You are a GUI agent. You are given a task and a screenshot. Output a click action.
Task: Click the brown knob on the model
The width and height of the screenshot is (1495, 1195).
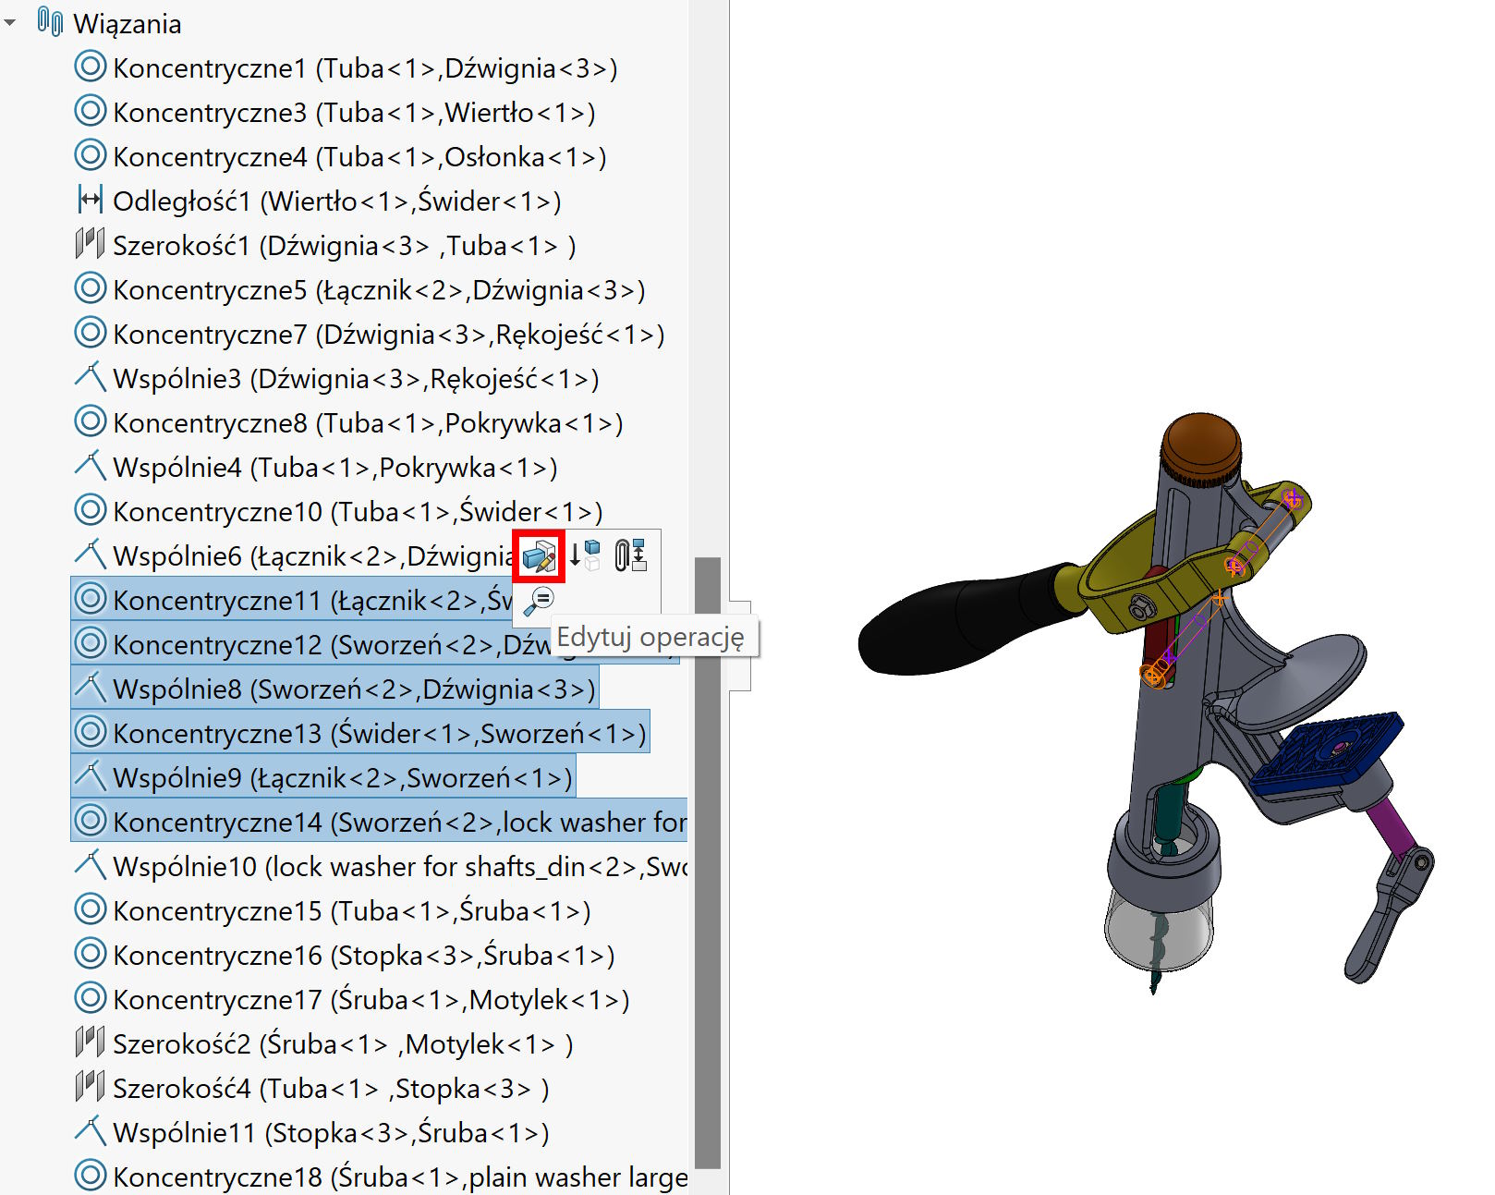(1200, 440)
